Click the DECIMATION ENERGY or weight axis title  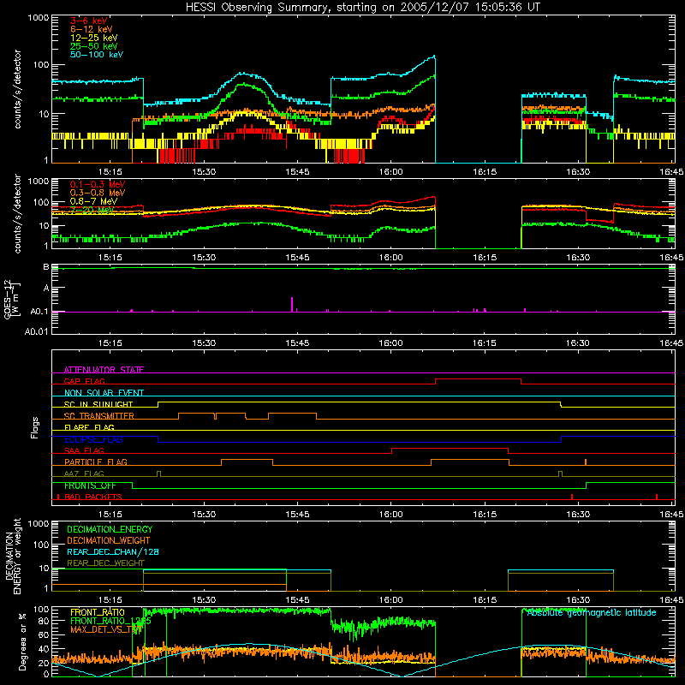(x=13, y=556)
